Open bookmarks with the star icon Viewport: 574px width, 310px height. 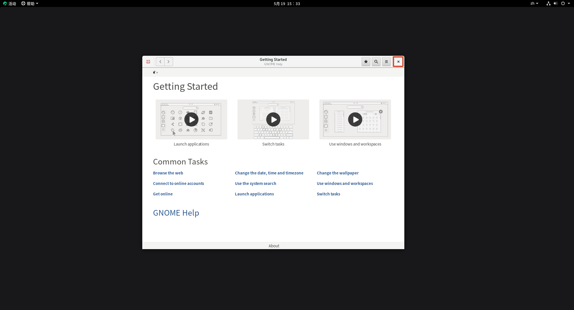(366, 62)
